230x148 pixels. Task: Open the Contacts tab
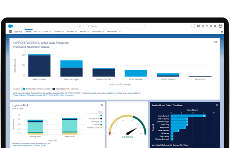click(57, 31)
